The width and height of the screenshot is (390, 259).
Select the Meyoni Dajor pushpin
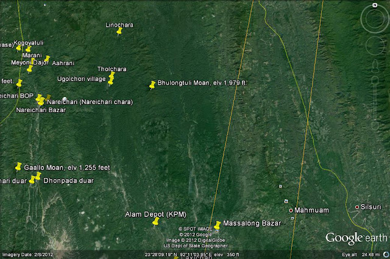(30, 69)
